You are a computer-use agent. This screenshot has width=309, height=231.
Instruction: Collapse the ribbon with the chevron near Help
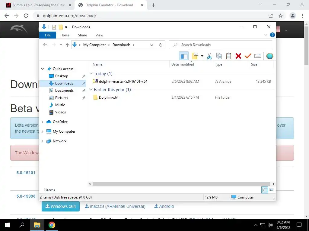pos(266,35)
